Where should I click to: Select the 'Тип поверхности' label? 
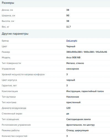point(11,63)
